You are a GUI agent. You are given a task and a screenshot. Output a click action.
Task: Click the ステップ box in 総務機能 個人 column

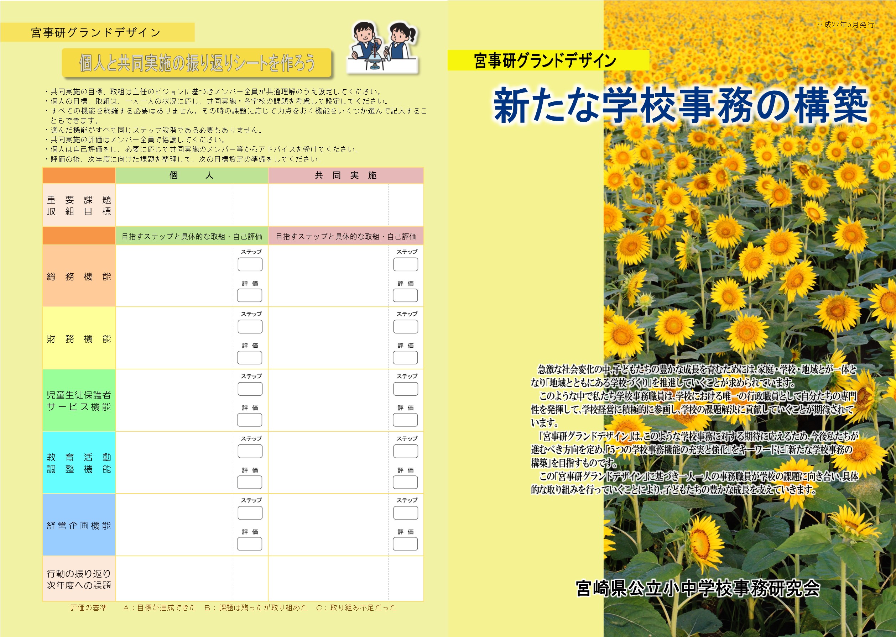[x=250, y=264]
